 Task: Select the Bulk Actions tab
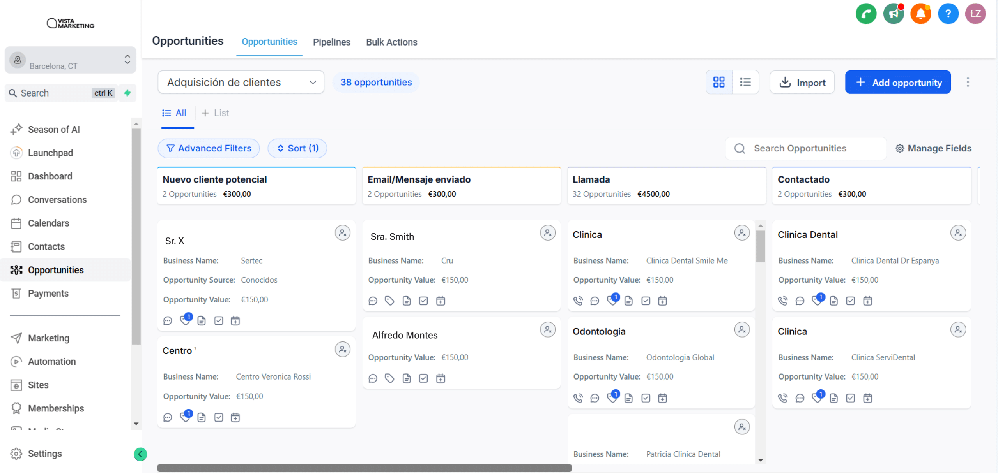pyautogui.click(x=391, y=42)
